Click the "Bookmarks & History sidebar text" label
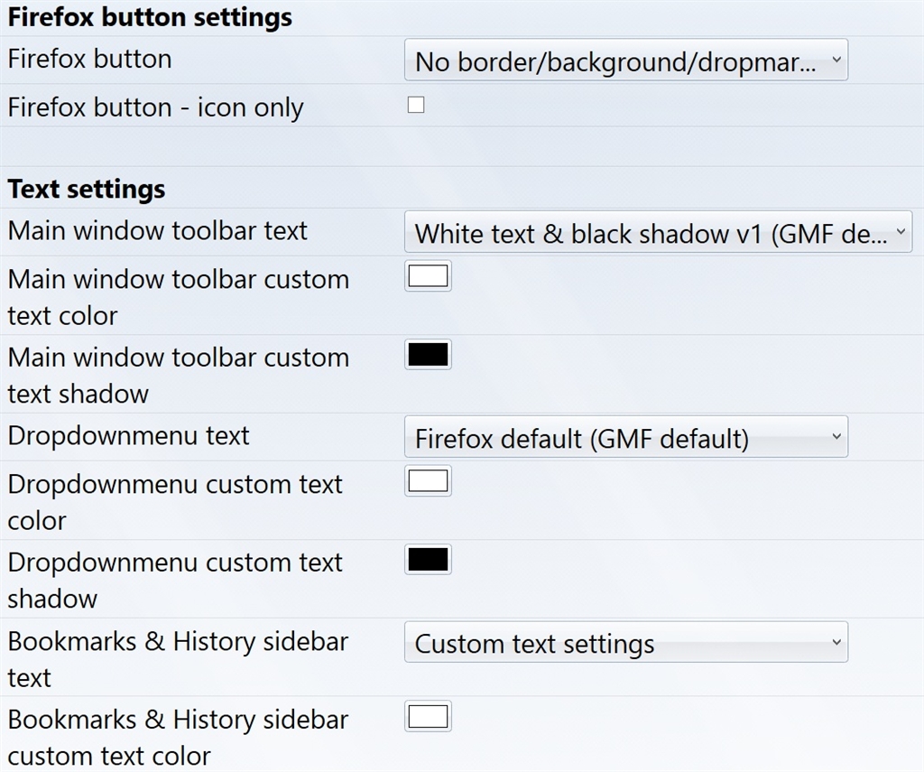 [x=178, y=658]
